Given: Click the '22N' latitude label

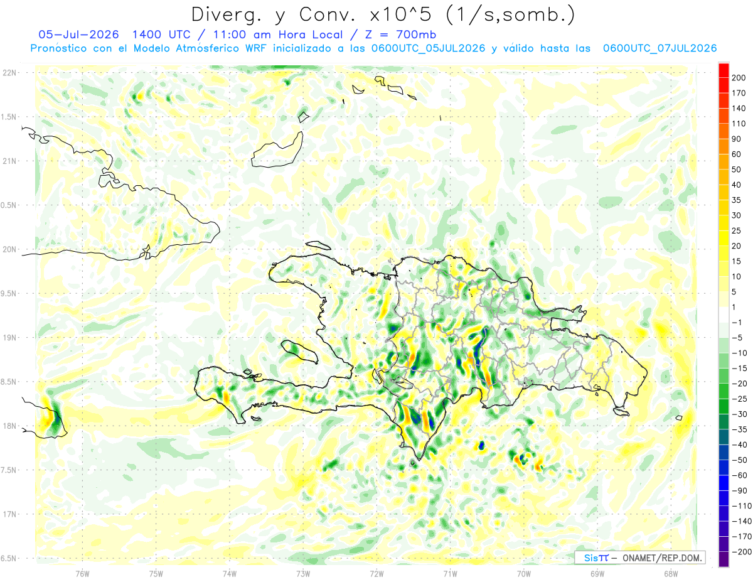Looking at the screenshot, I should coord(9,73).
